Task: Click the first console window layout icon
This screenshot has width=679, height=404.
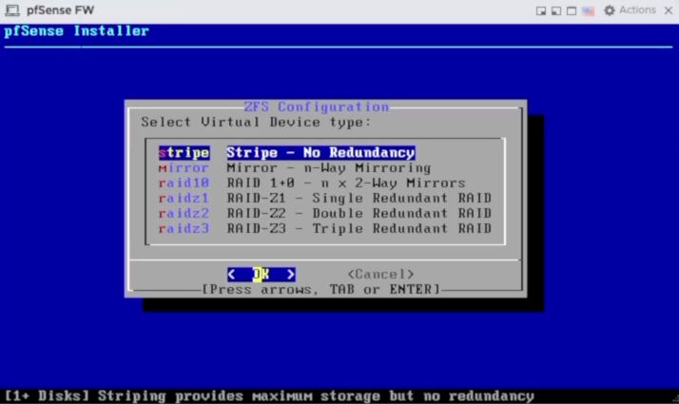Action: point(541,10)
